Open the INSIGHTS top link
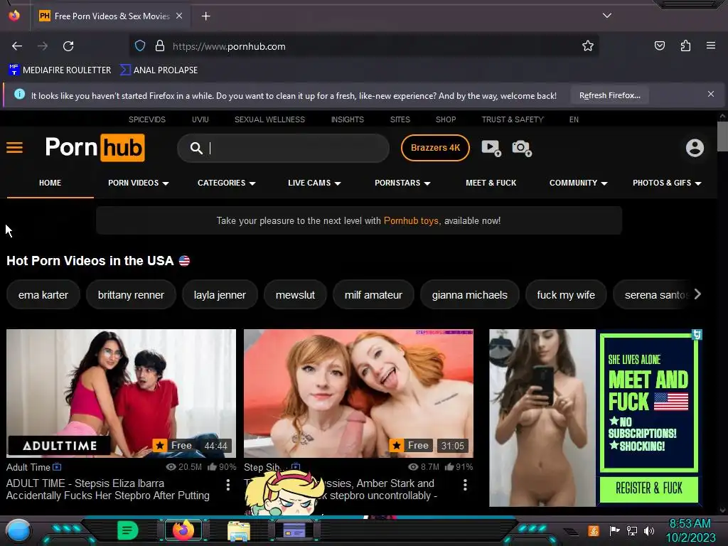The width and height of the screenshot is (728, 546). click(x=347, y=119)
